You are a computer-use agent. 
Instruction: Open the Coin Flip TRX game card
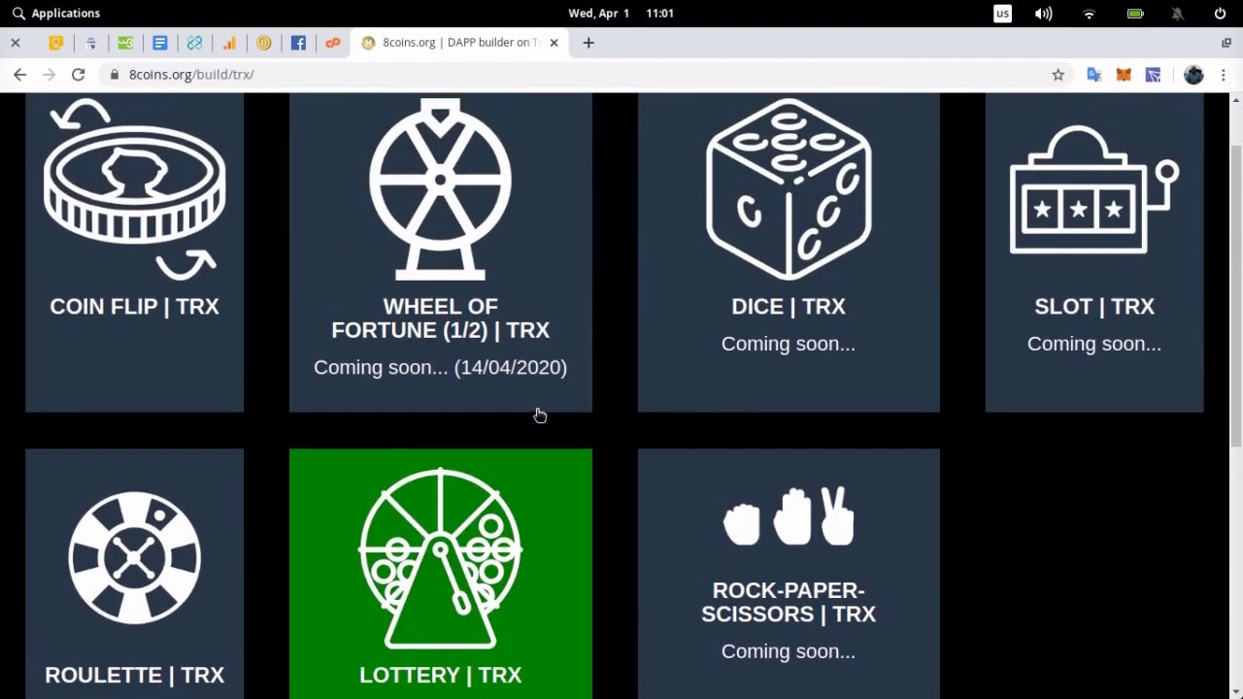tap(134, 252)
